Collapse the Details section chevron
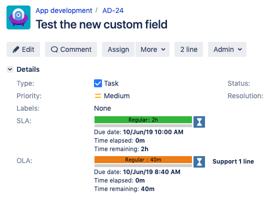This screenshot has width=270, height=204. click(10, 69)
